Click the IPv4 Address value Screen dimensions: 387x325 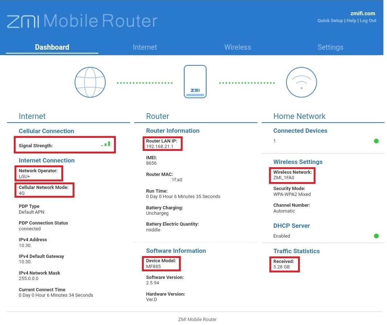tap(25, 245)
